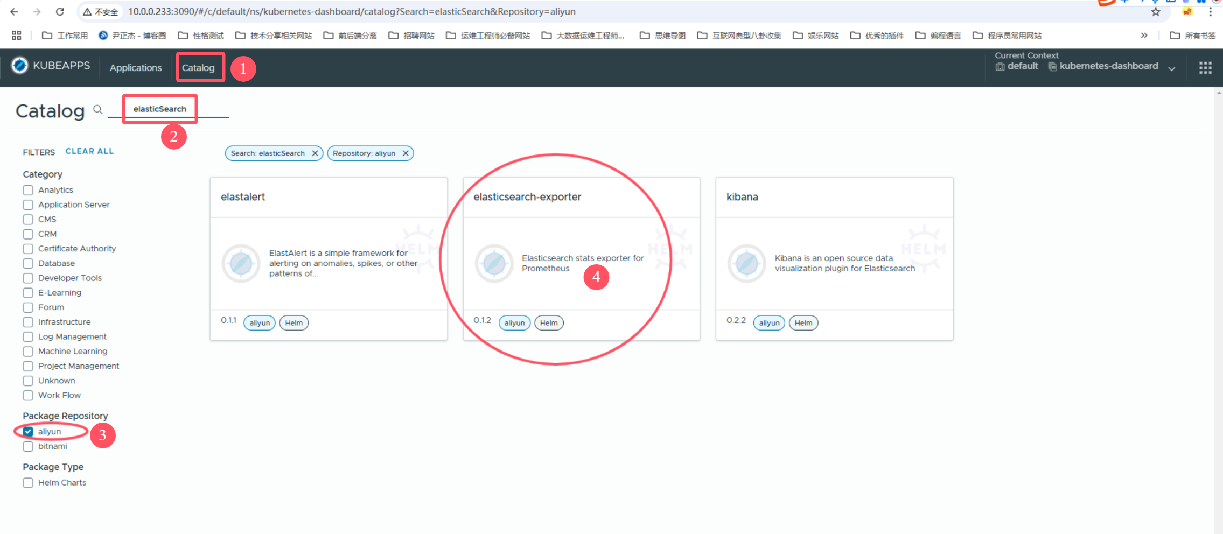Click the page vertical scrollbar
The height and width of the screenshot is (534, 1223).
[x=1219, y=310]
